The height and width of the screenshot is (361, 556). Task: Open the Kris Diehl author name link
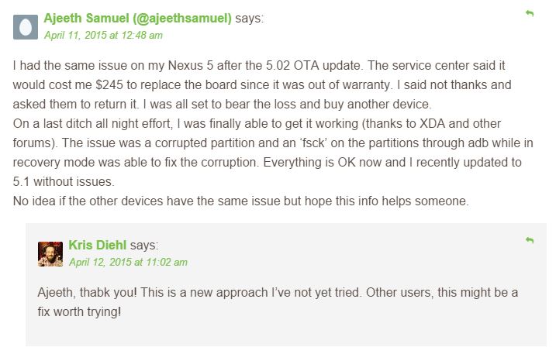pos(98,245)
